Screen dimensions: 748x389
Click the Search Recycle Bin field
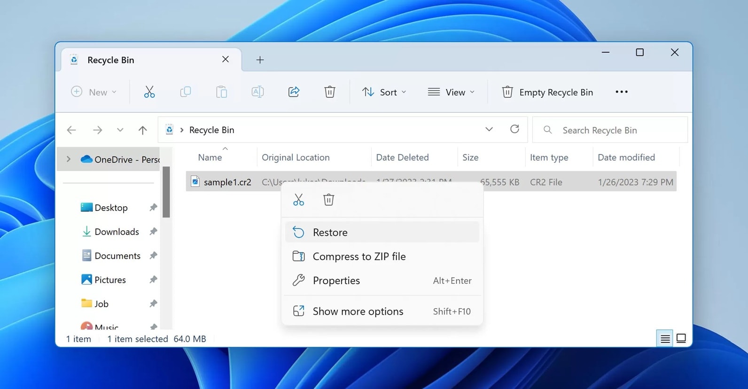click(610, 130)
